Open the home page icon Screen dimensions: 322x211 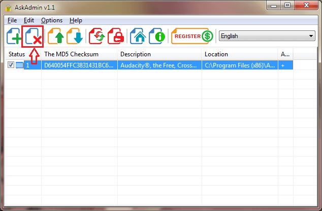138,37
